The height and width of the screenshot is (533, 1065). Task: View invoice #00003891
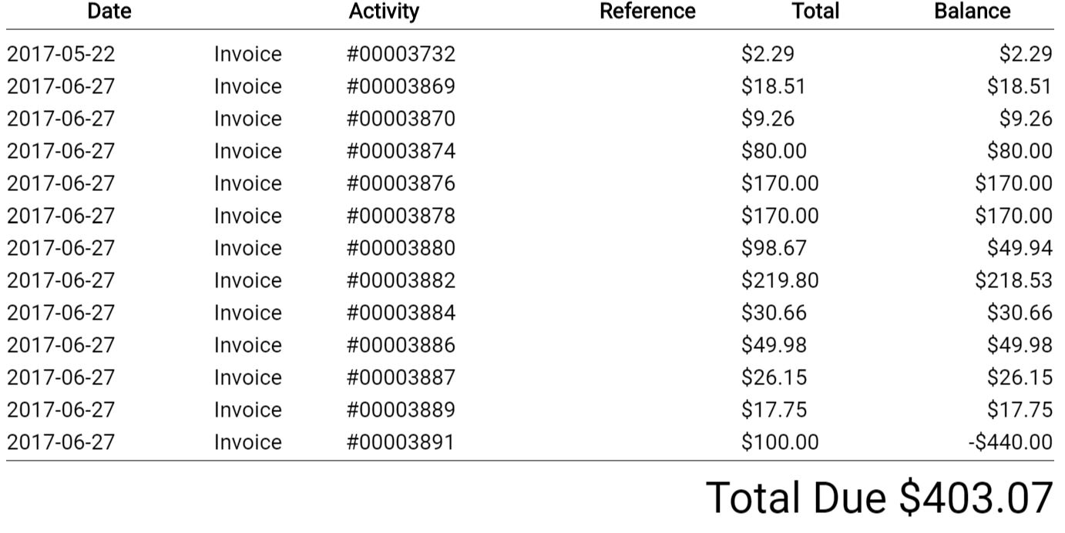(401, 442)
